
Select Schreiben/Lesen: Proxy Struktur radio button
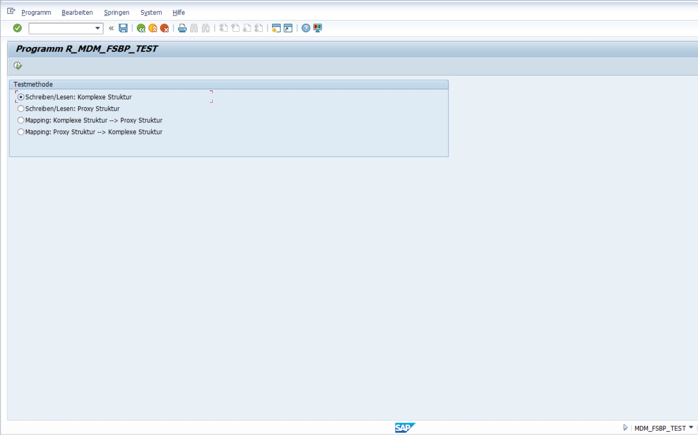[x=21, y=109]
